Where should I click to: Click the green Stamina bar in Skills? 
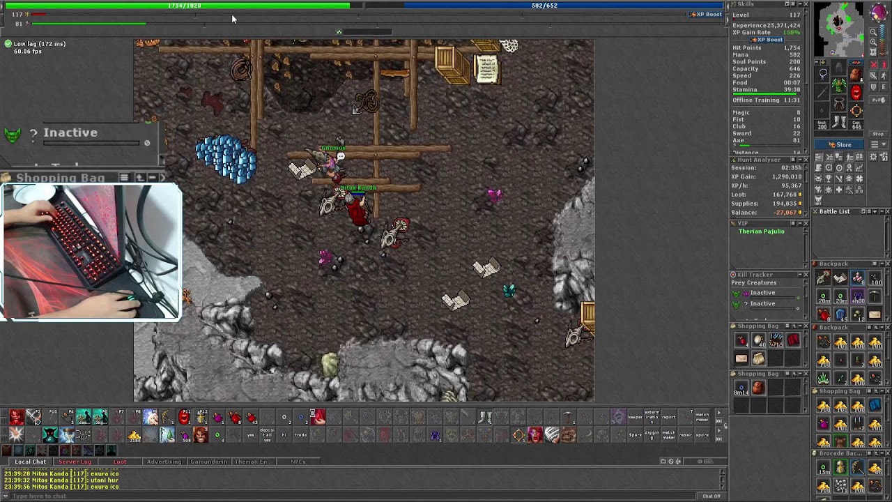pyautogui.click(x=766, y=93)
